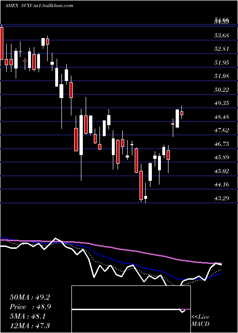Viewport: 238px width, 333px height.
Task: Click the 52.81 price axis label
Action: click(221, 49)
